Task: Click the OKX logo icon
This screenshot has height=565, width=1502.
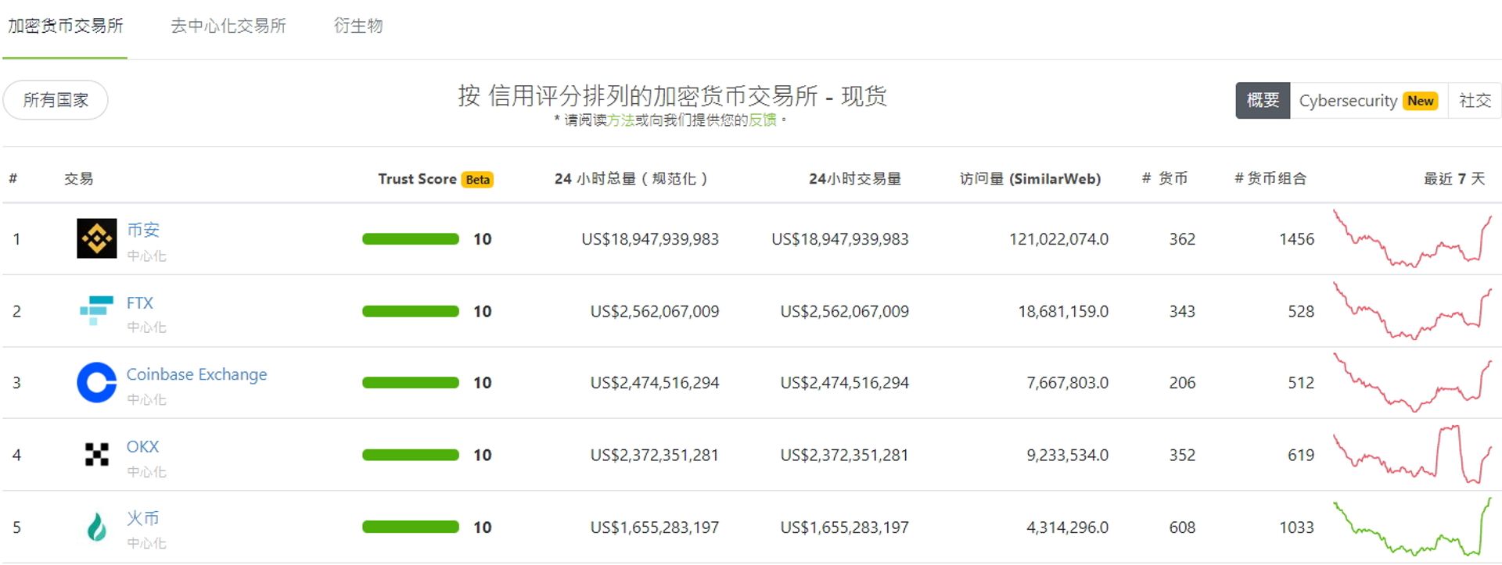Action: tap(97, 454)
